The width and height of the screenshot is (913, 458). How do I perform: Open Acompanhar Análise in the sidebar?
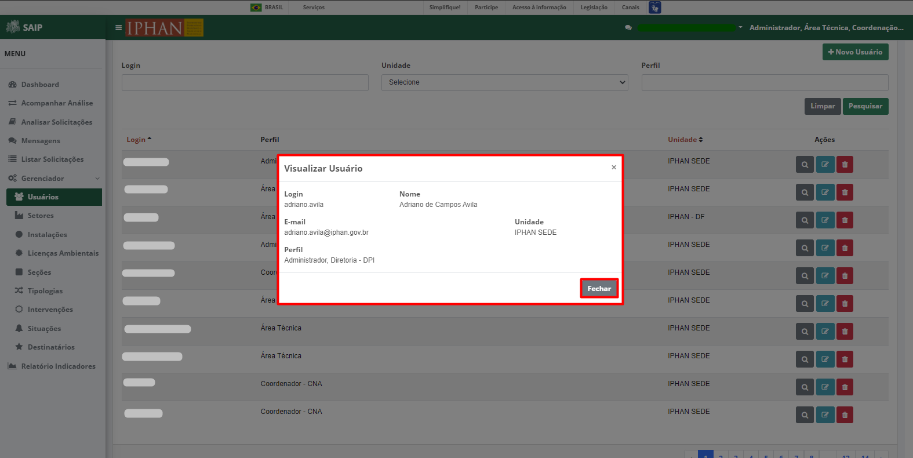pos(57,103)
